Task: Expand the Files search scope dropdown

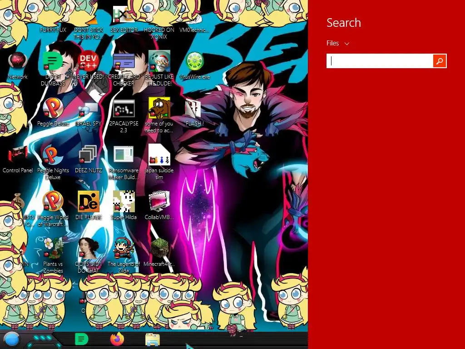Action: click(338, 43)
